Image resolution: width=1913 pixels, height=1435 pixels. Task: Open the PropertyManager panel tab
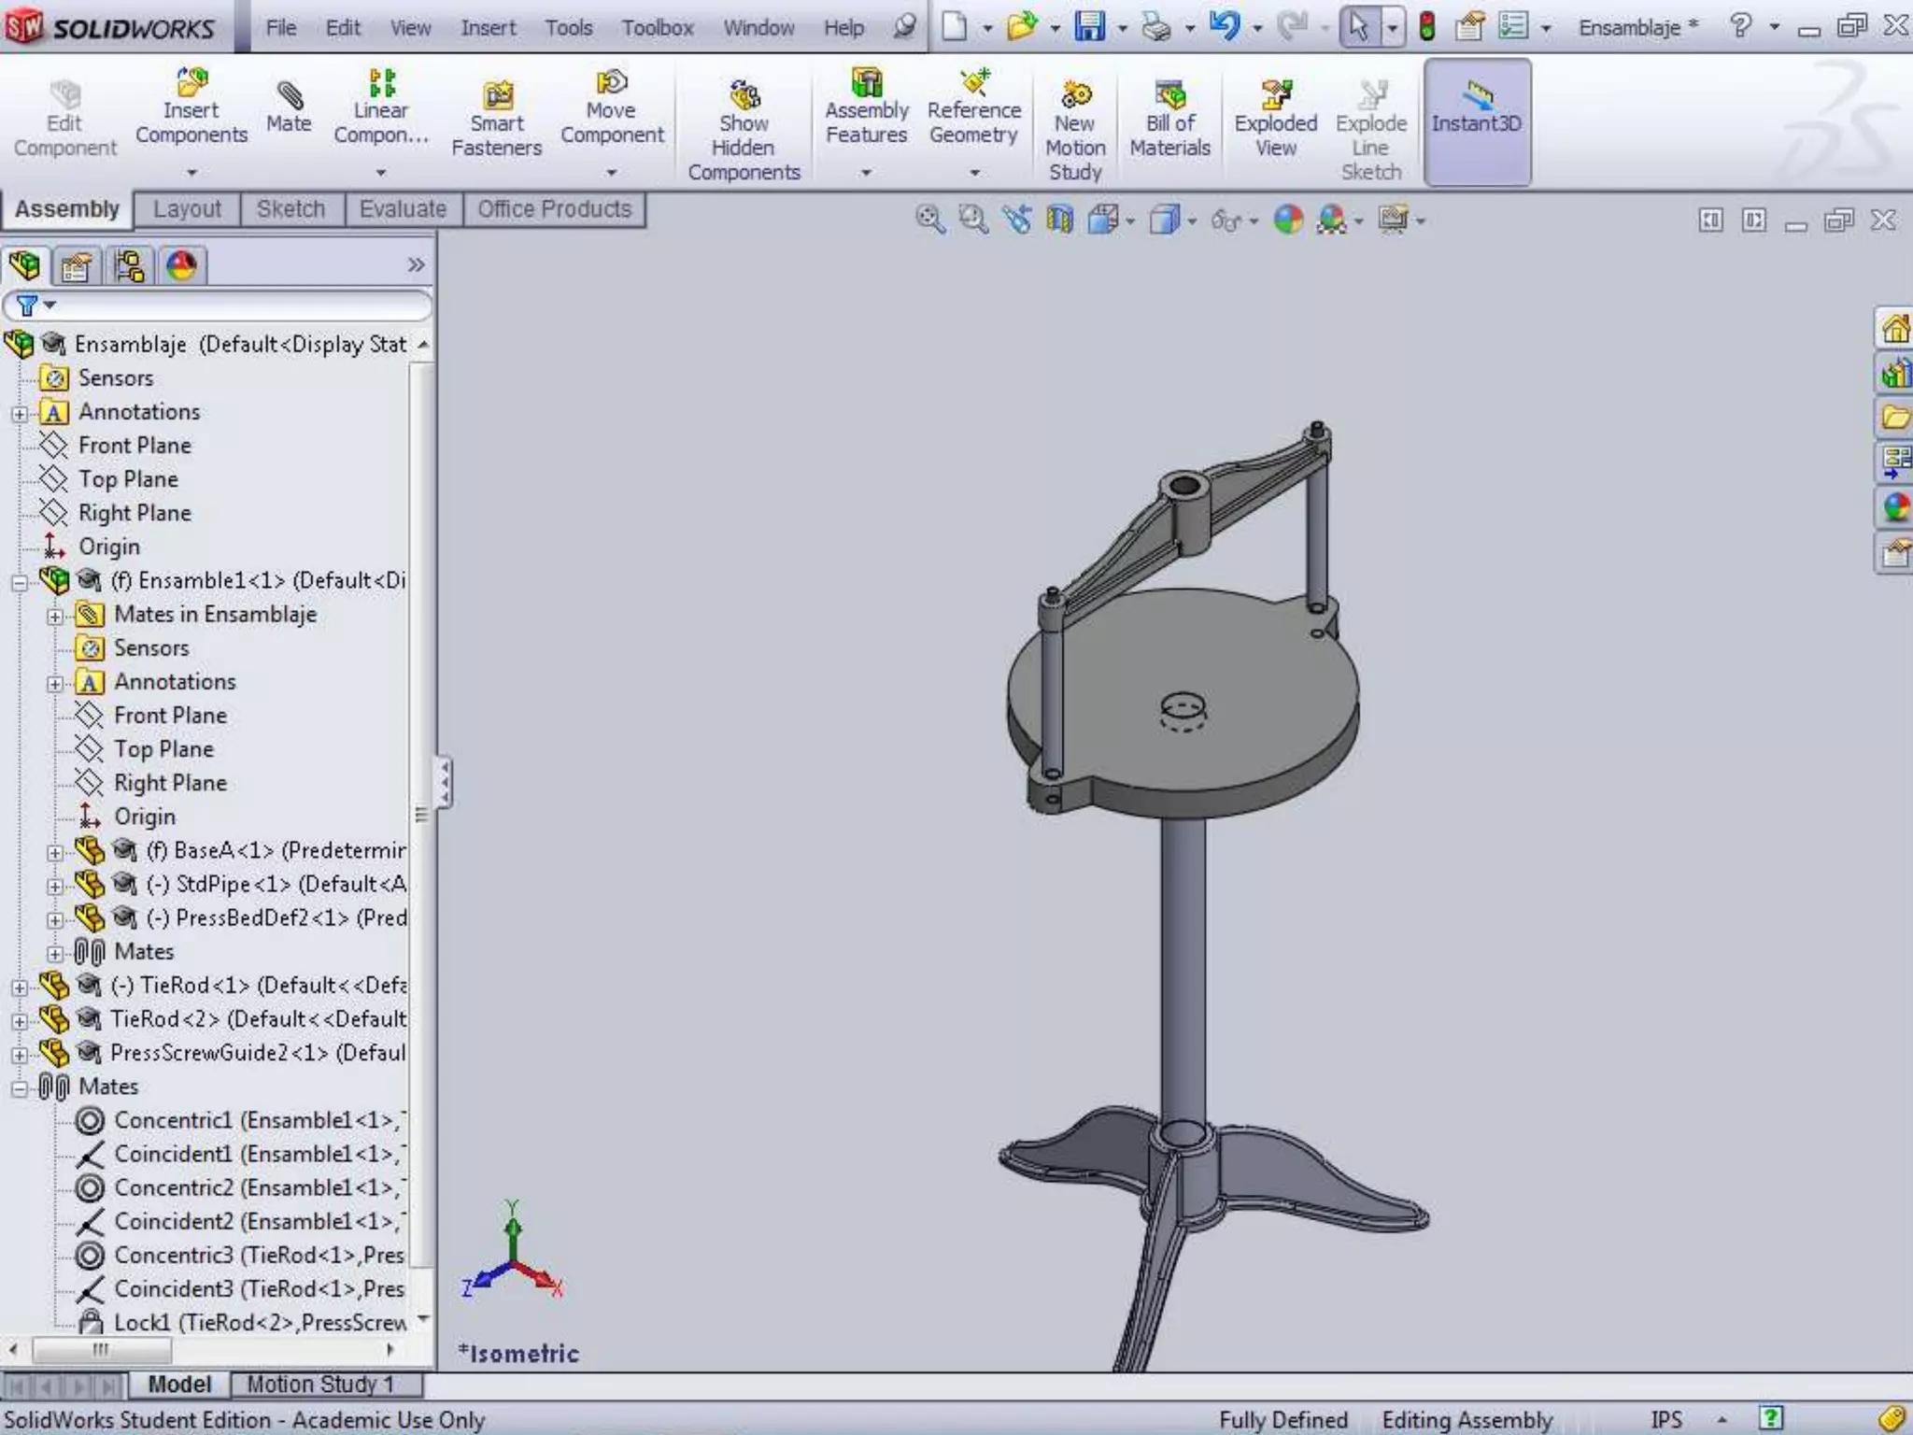click(76, 267)
